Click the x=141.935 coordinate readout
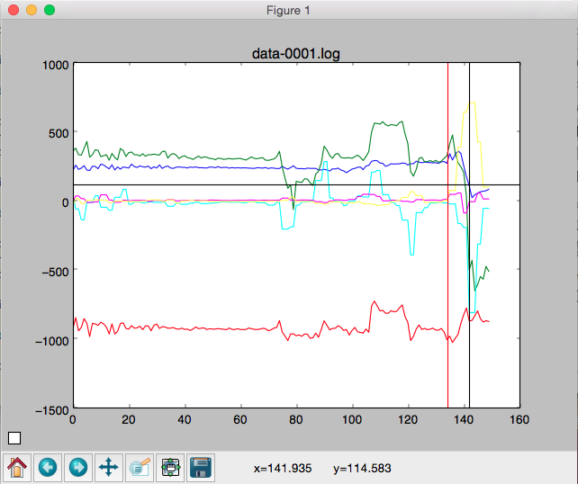The height and width of the screenshot is (484, 578). coord(283,468)
